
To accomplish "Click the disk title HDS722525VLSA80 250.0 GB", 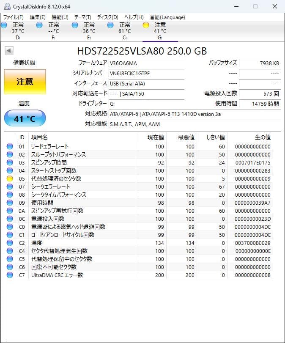I will pyautogui.click(x=142, y=51).
